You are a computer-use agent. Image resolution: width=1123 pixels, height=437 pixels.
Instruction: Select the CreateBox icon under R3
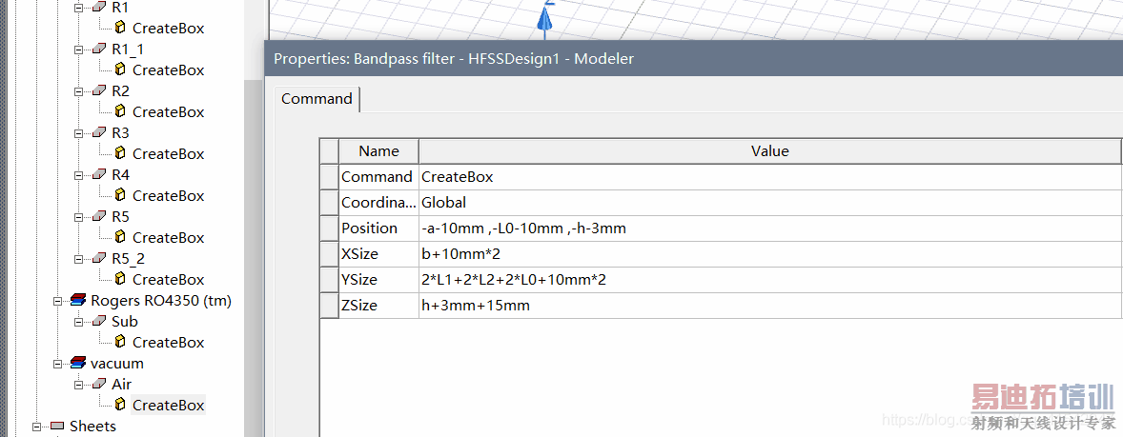120,154
